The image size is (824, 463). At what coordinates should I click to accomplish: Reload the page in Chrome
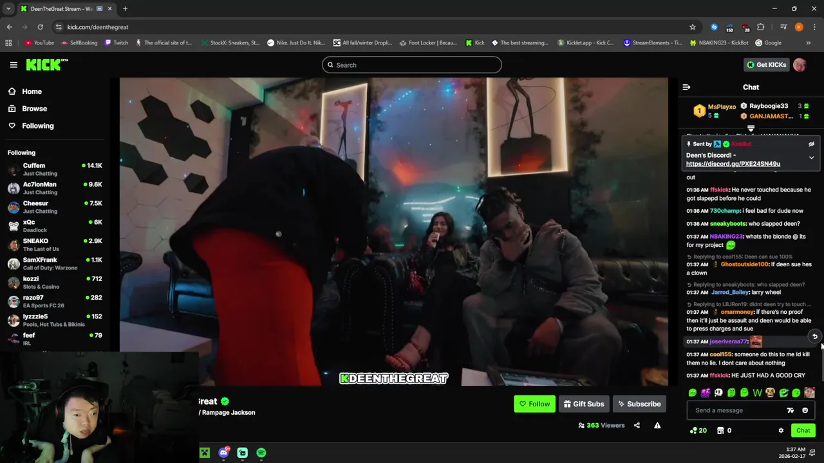[40, 27]
